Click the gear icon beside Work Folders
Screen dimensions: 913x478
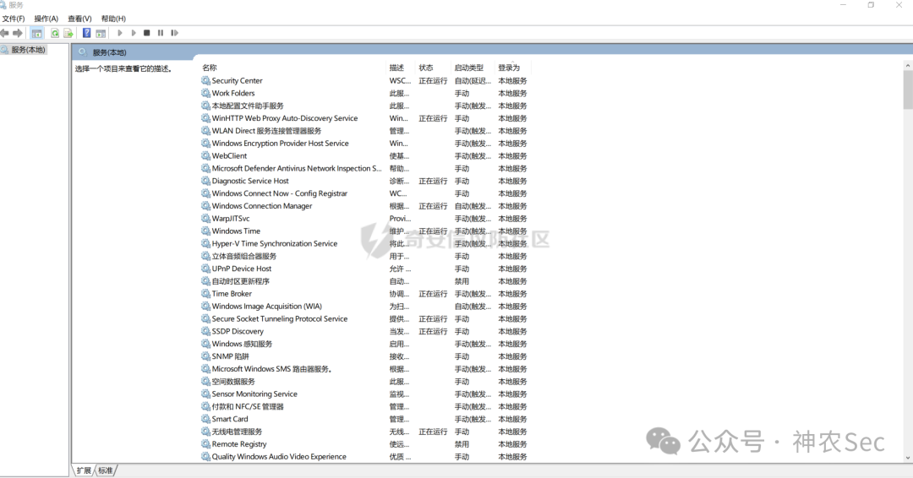point(205,93)
